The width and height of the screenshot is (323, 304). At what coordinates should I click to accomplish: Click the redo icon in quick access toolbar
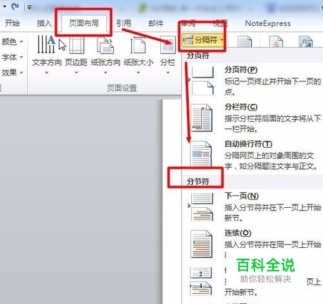point(15,6)
